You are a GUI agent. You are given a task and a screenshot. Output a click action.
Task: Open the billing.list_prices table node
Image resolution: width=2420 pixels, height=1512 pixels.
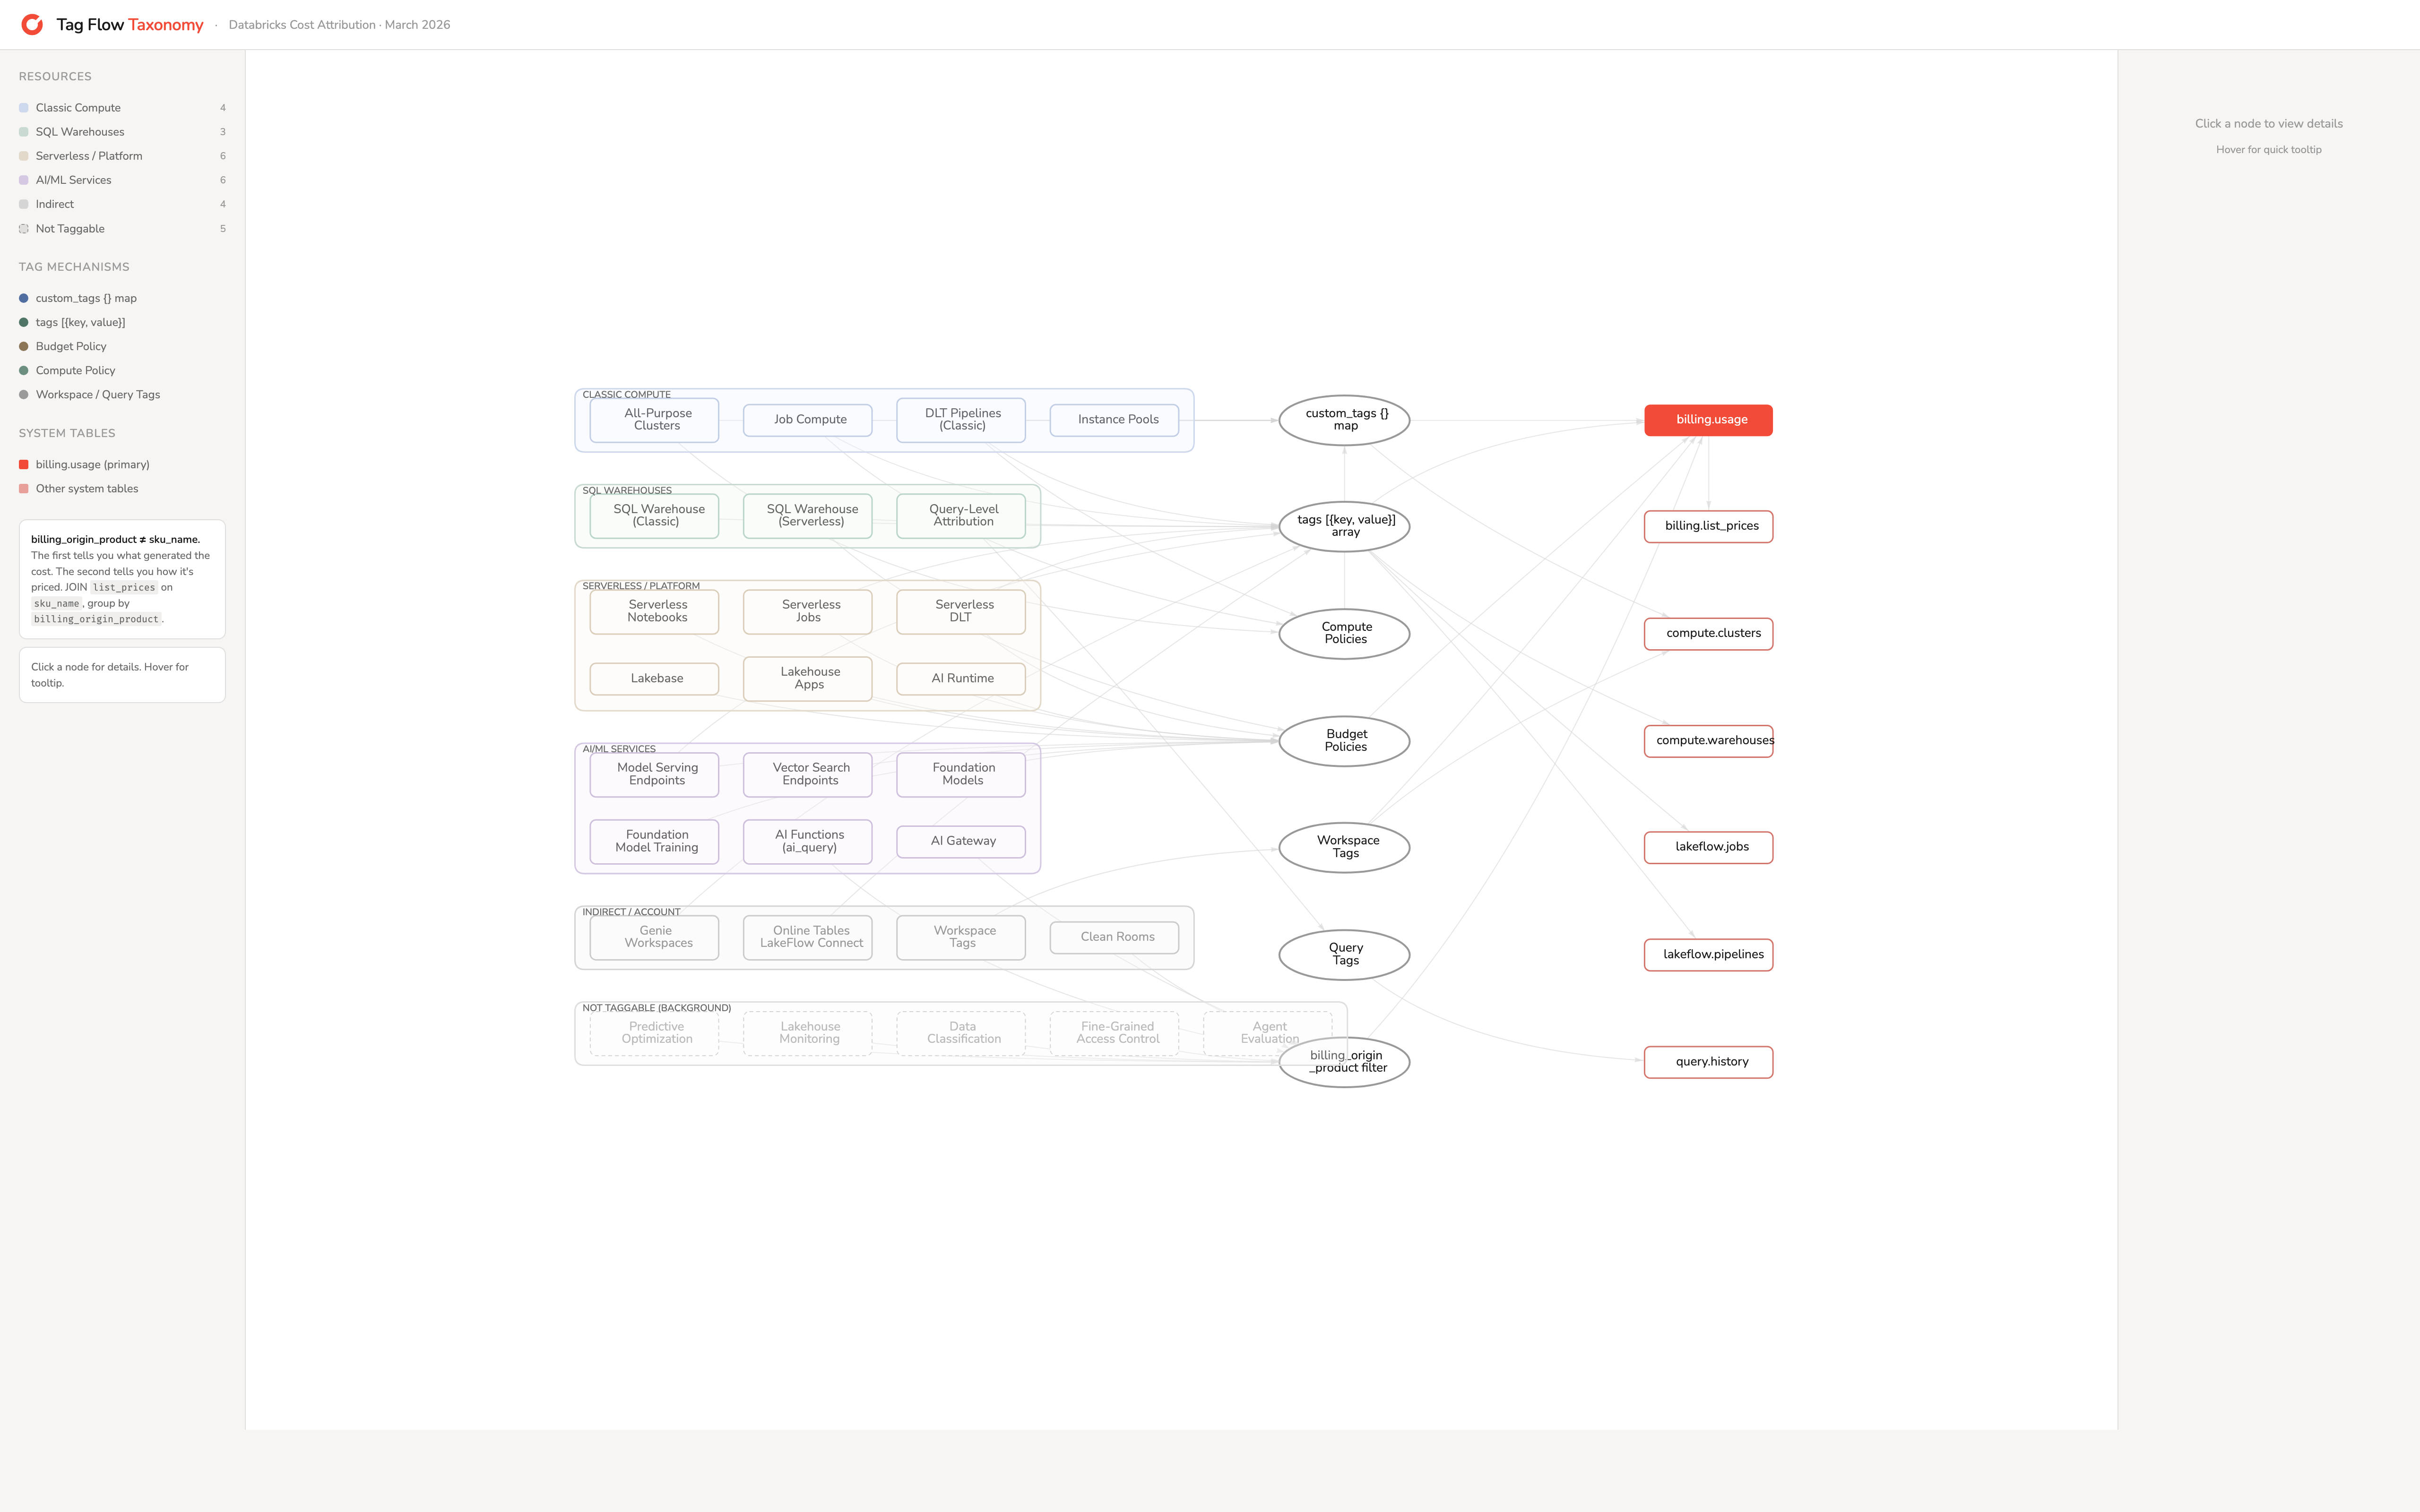[x=1708, y=526]
